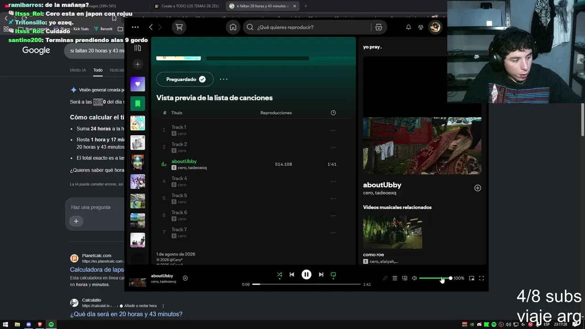This screenshot has height=329, width=585.
Task: Go back in Spotify navigation
Action: (x=150, y=27)
